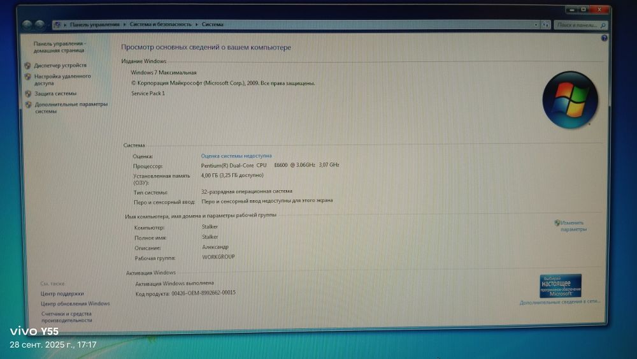Click the Control Panel icon in address bar
The width and height of the screenshot is (637, 359).
click(x=57, y=25)
